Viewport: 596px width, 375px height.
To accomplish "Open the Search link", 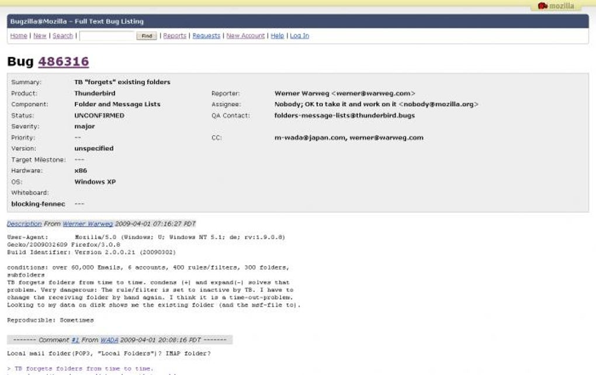I will click(x=63, y=36).
